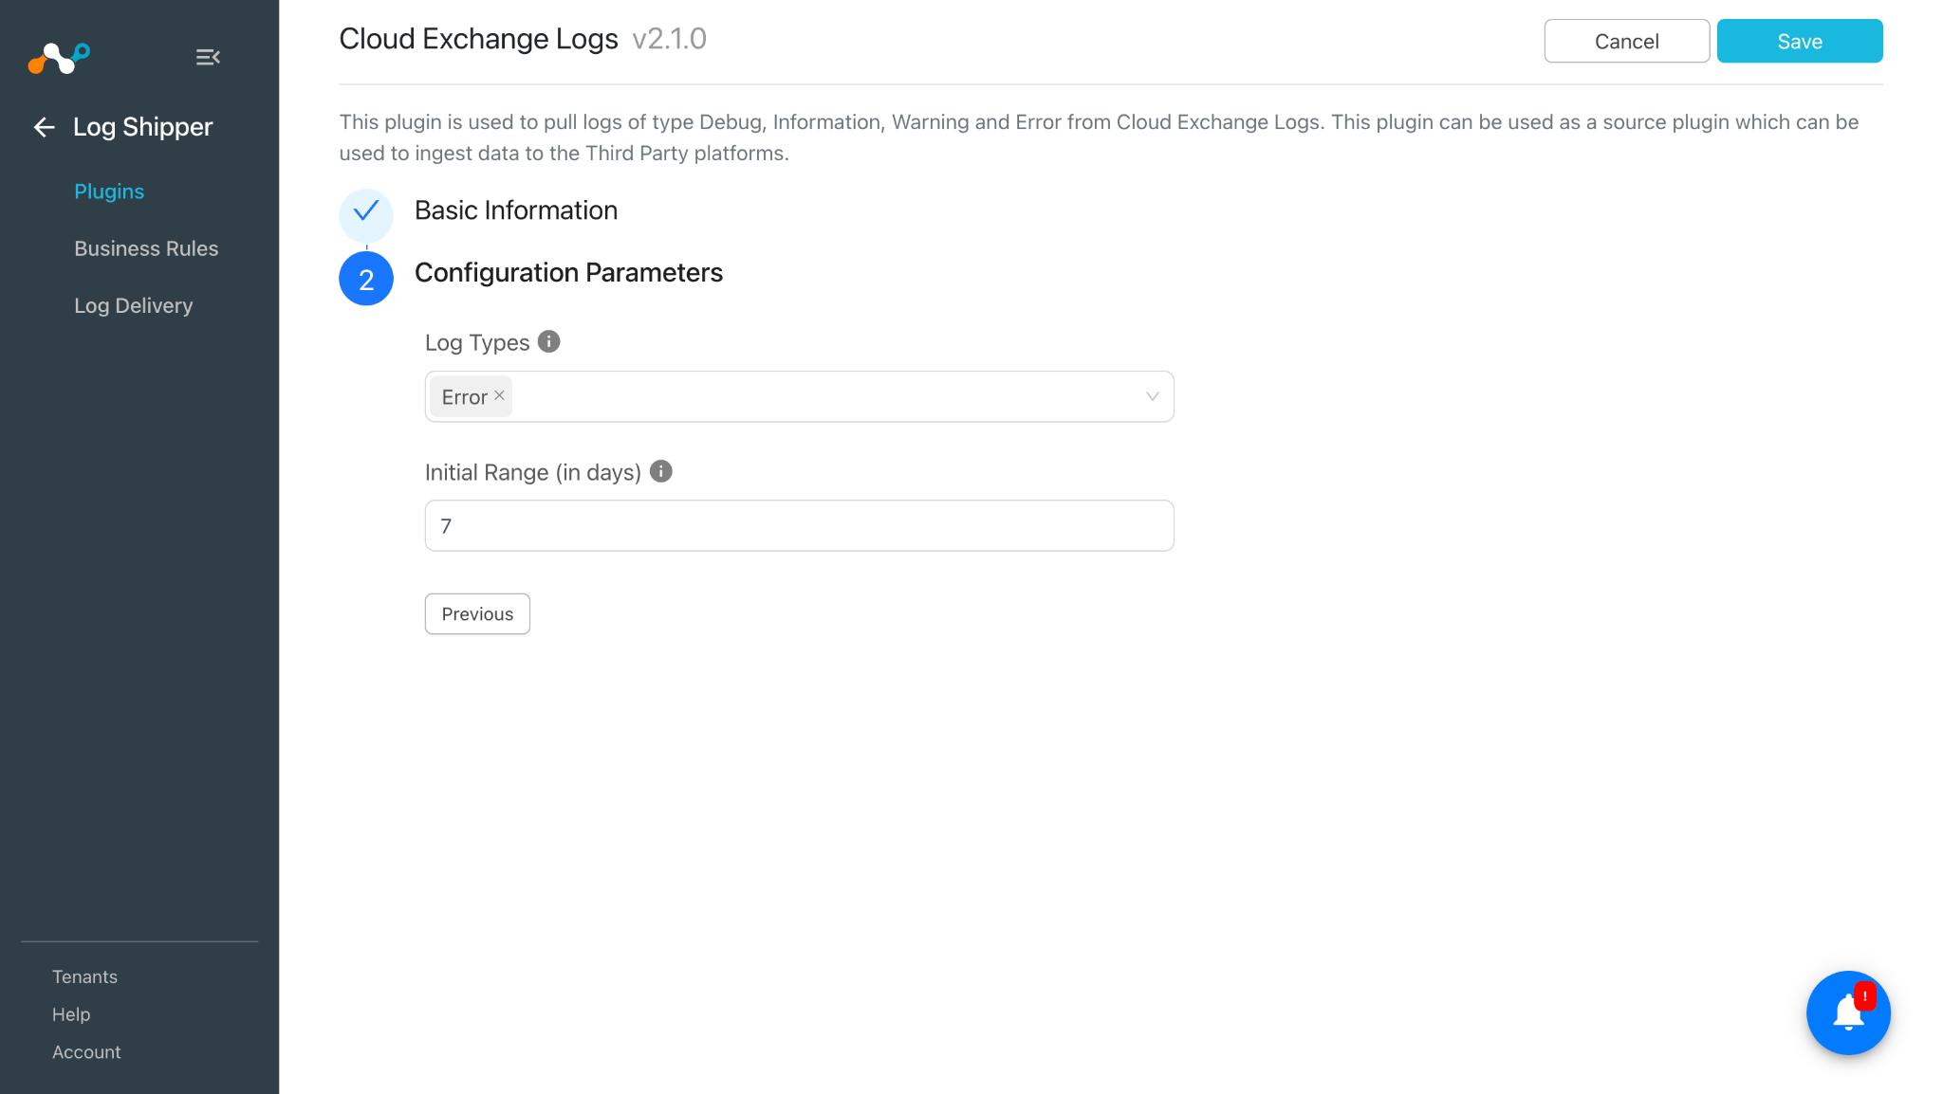Remove the Error tag from Log Types
1943x1094 pixels.
[499, 396]
